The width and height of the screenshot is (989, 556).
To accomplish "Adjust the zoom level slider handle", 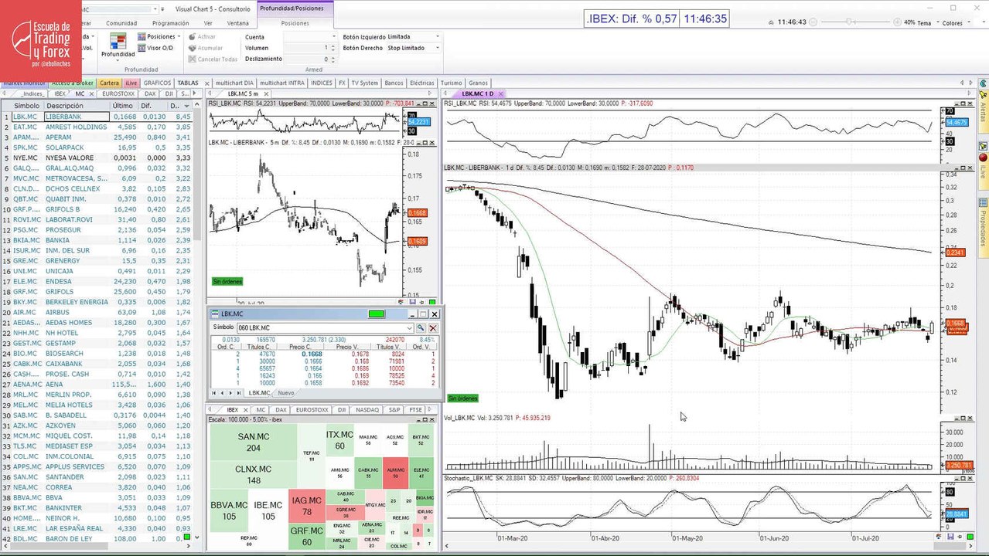I will pyautogui.click(x=849, y=22).
